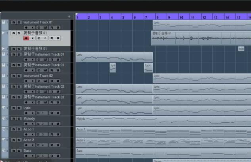The height and width of the screenshot is (162, 251).
Task: Solo the Acco 1 track
Action: pyautogui.click(x=19, y=129)
